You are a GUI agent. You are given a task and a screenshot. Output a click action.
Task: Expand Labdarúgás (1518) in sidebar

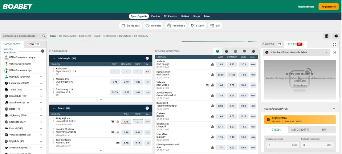pyautogui.click(x=41, y=83)
